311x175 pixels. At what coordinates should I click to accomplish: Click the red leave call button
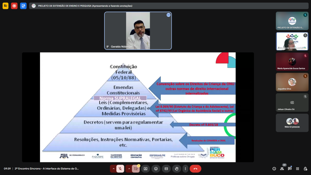click(195, 169)
